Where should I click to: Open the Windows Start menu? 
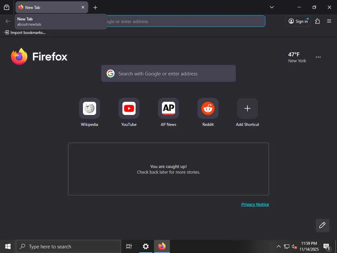(x=8, y=246)
